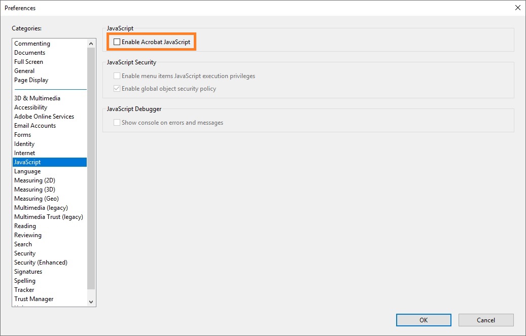Open the Reviewing preferences section

pyautogui.click(x=27, y=235)
